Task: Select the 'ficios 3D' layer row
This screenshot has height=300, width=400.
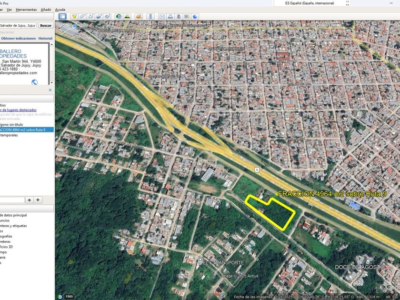Action: click(x=6, y=247)
